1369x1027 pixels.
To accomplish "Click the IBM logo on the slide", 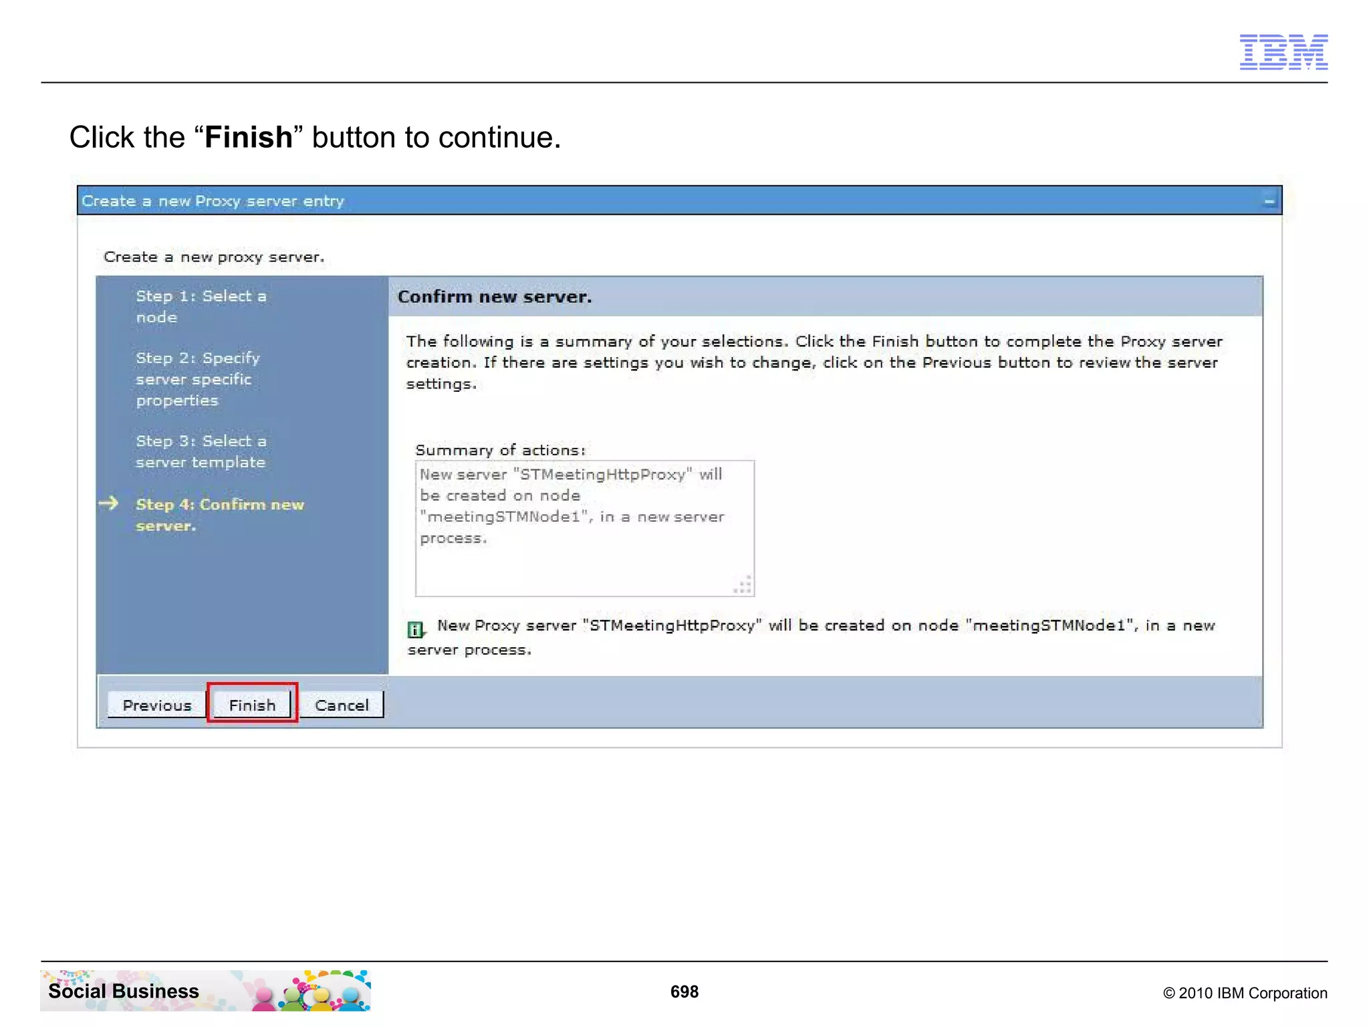I will (x=1283, y=51).
